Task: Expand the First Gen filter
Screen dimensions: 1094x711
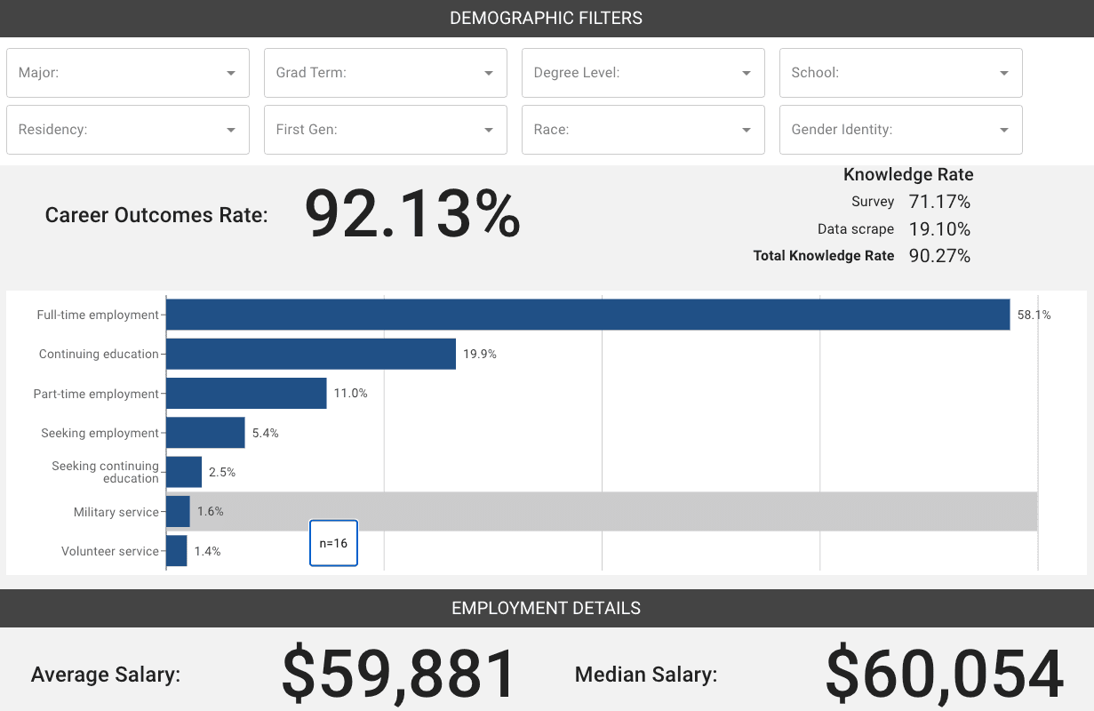Action: coord(386,130)
